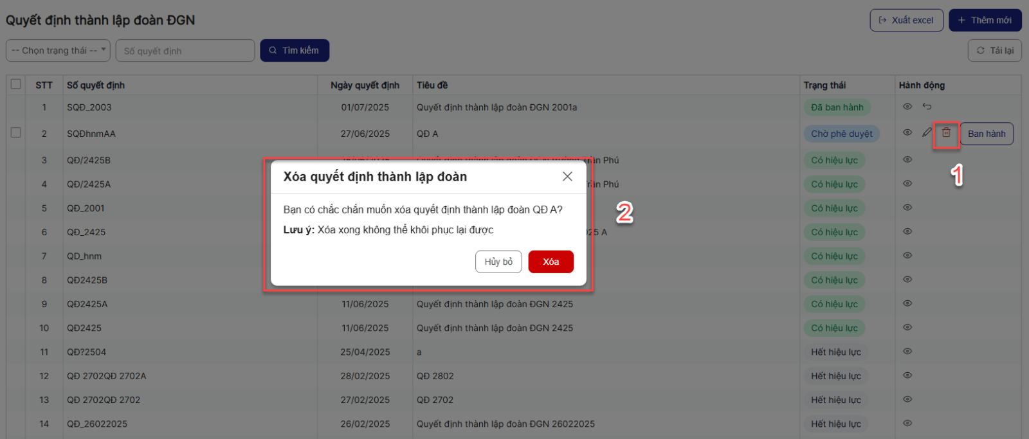
Task: Toggle the select-all checkbox in table header
Action: (16, 84)
